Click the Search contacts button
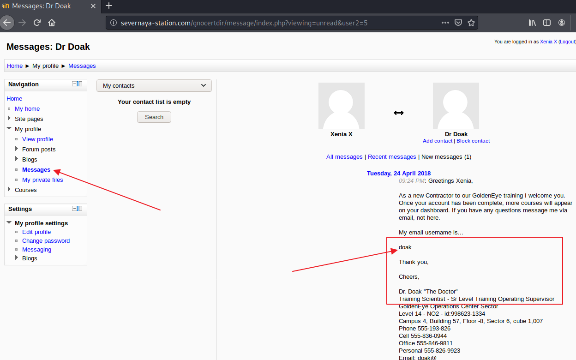The width and height of the screenshot is (576, 360). (x=154, y=117)
